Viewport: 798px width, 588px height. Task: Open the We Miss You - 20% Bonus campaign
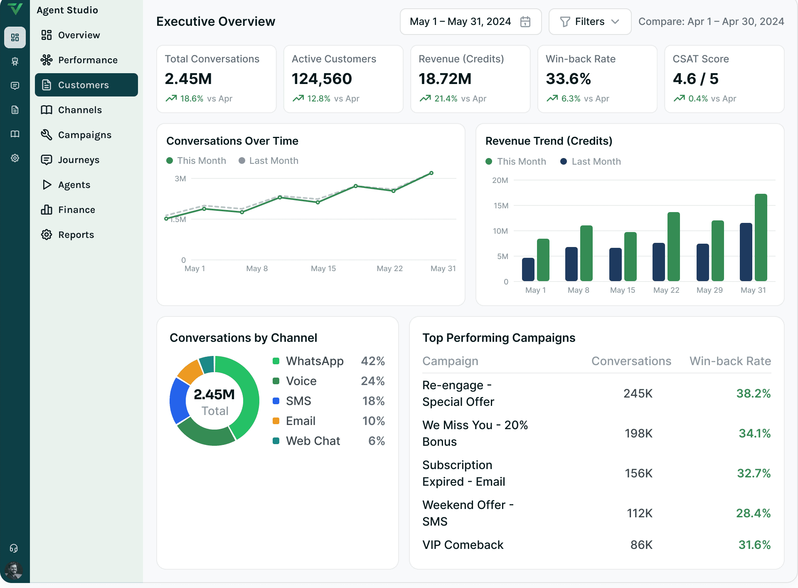[596, 433]
